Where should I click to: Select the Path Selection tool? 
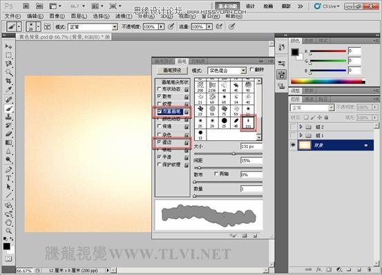pos(8,187)
